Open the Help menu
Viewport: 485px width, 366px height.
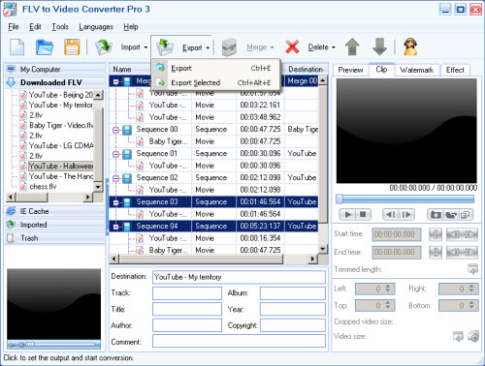(131, 27)
